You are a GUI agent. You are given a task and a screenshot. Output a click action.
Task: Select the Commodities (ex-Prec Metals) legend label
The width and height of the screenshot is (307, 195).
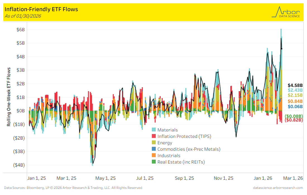(189, 149)
